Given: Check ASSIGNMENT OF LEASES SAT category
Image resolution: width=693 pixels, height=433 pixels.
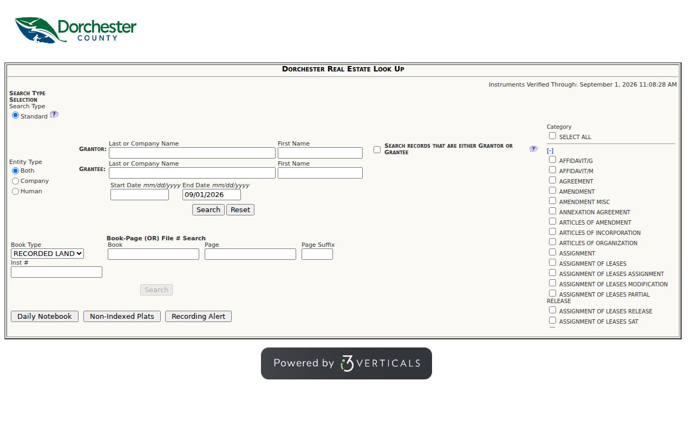Looking at the screenshot, I should point(552,320).
